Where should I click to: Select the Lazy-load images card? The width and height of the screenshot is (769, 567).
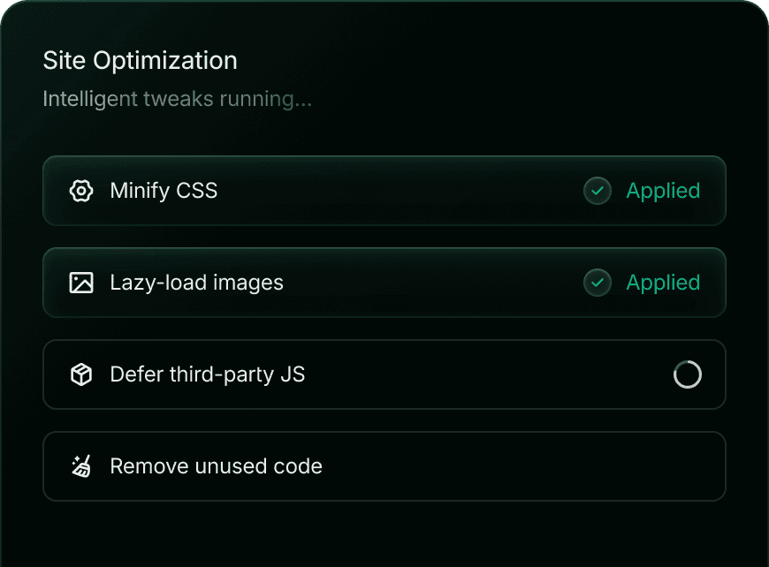point(384,283)
